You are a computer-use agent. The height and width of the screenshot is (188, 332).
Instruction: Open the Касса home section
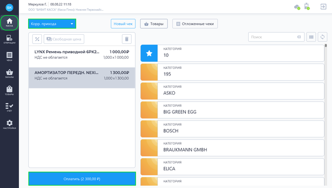(9, 22)
